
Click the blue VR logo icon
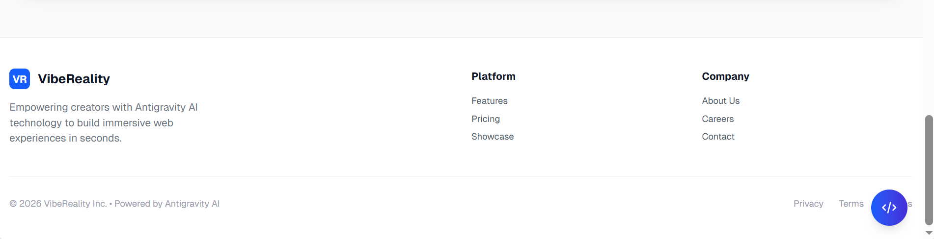20,79
